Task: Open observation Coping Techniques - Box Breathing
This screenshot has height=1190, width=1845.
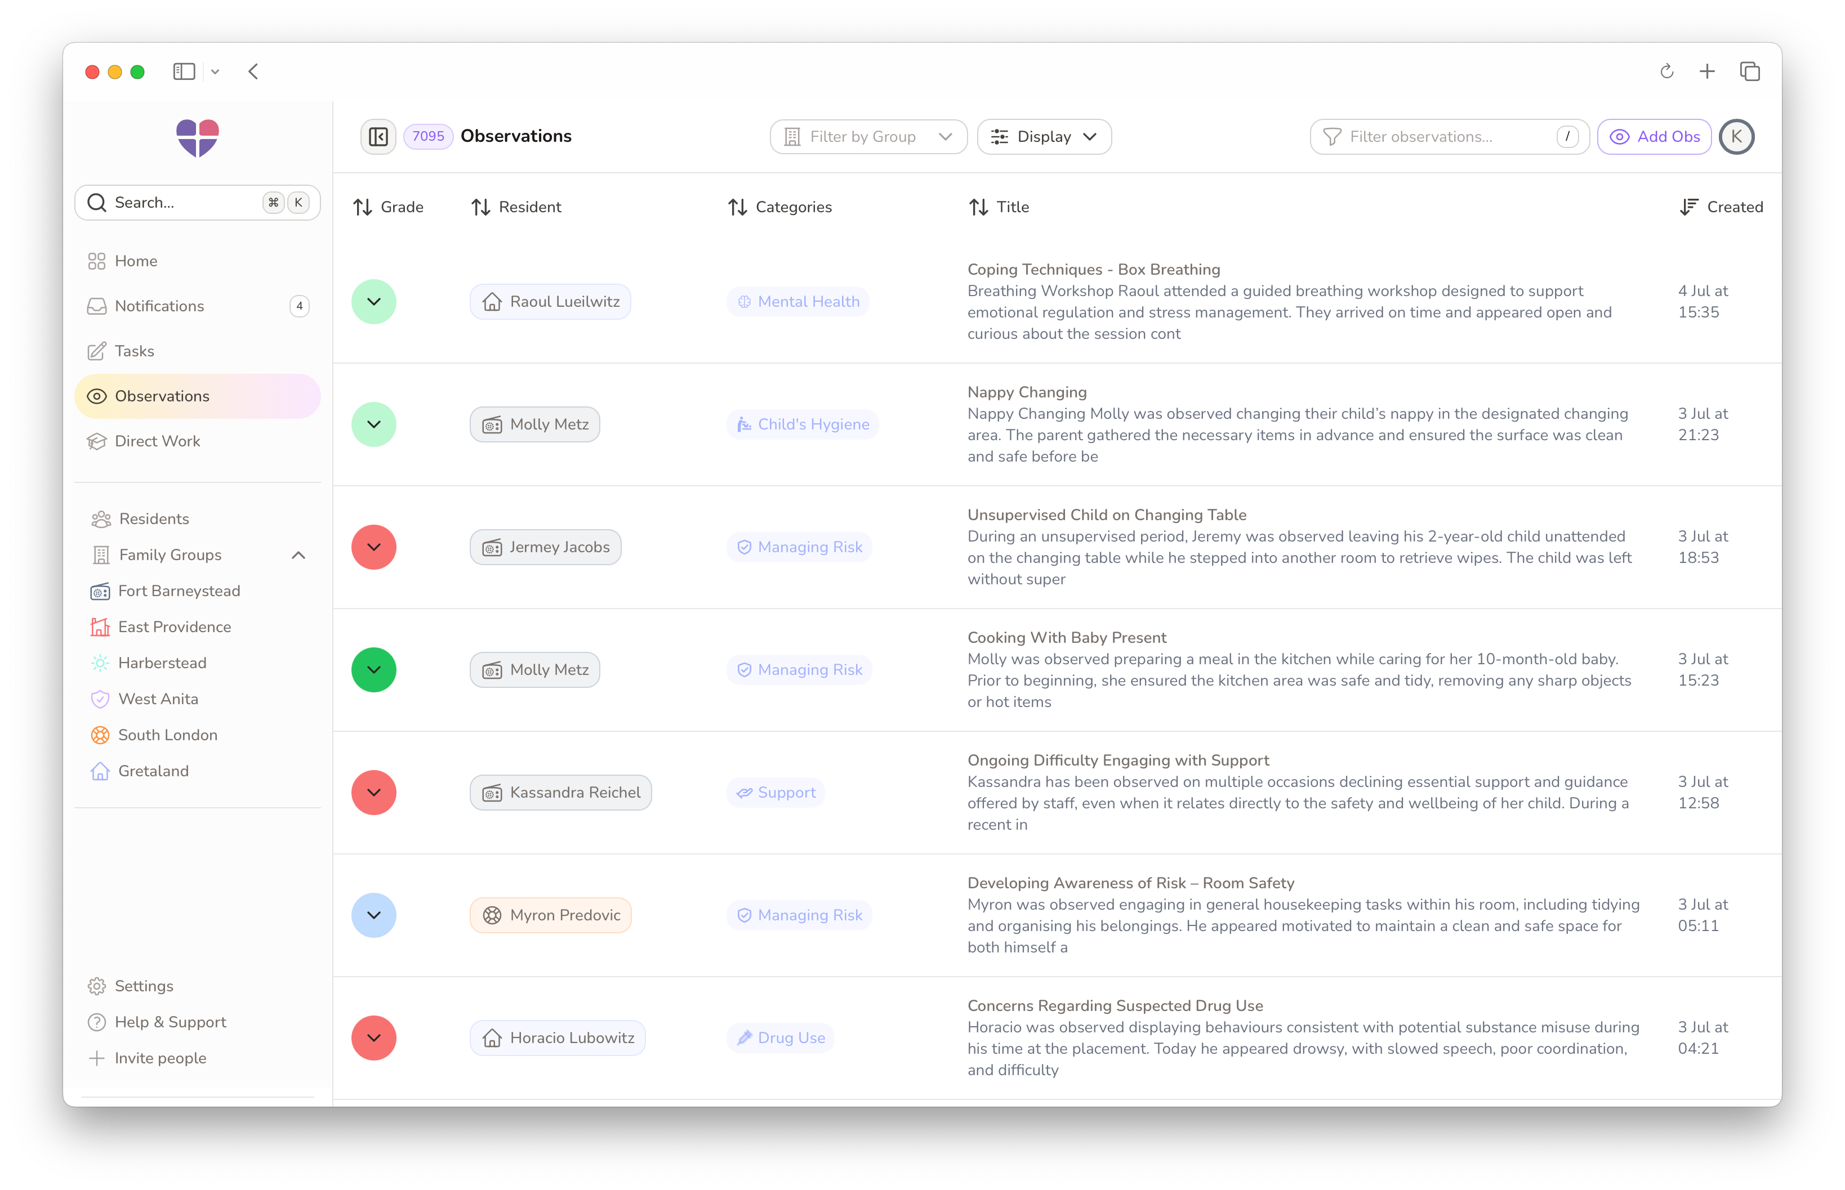Action: point(1094,270)
